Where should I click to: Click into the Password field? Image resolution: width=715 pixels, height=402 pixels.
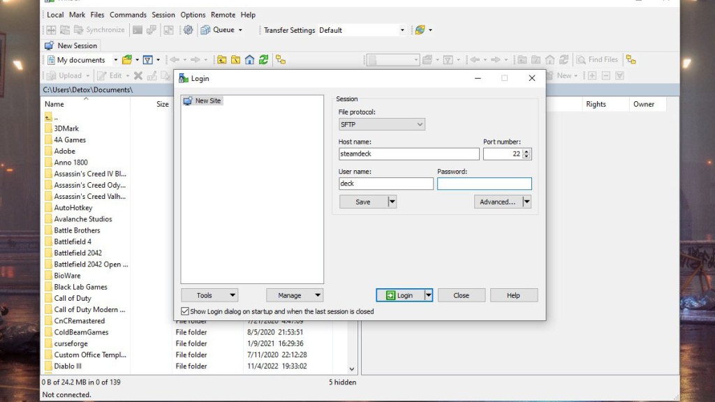click(484, 184)
